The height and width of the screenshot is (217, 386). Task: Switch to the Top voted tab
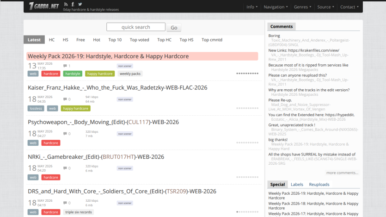tap(139, 40)
